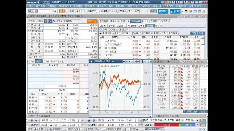Select 종가대비 상승률 radio option
Viewport: 234px width, 131px height.
tap(101, 33)
